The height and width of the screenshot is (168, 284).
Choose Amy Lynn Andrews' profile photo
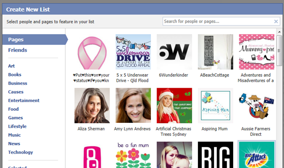[133, 105]
